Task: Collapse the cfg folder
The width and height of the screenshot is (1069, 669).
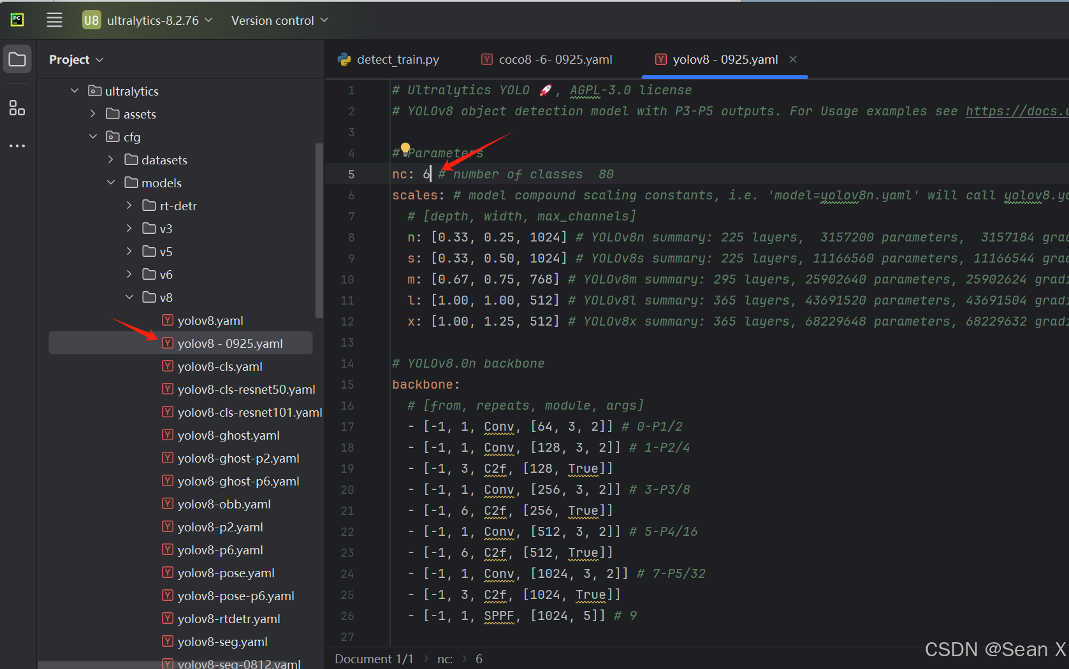Action: 93,136
